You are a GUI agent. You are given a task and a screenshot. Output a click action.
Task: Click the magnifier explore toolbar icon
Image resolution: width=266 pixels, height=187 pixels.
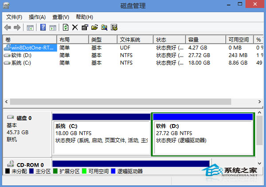click(104, 27)
